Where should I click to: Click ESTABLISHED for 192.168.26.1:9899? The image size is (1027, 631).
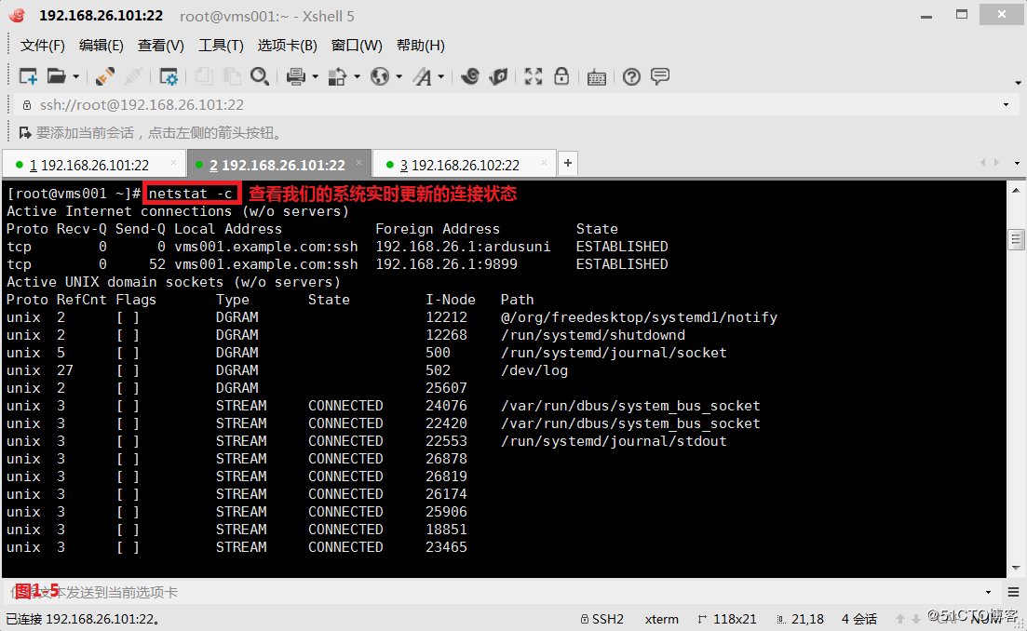pyautogui.click(x=622, y=264)
